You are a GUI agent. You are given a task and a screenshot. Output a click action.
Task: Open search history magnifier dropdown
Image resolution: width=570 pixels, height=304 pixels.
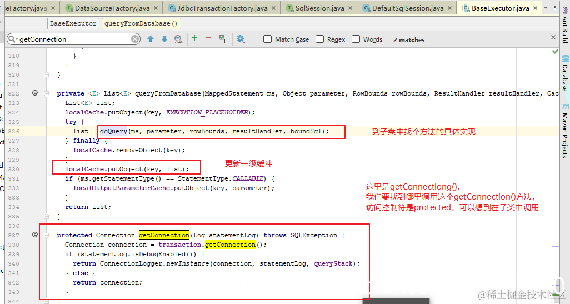(13, 39)
